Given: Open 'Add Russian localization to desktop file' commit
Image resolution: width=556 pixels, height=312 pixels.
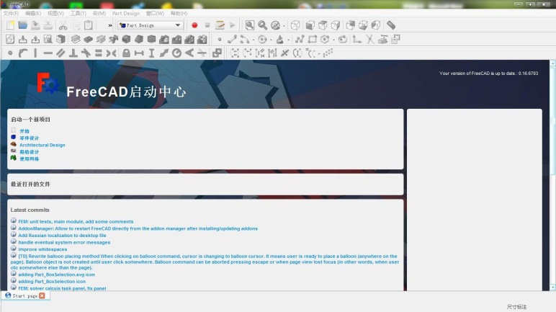Looking at the screenshot, I should pyautogui.click(x=62, y=236).
